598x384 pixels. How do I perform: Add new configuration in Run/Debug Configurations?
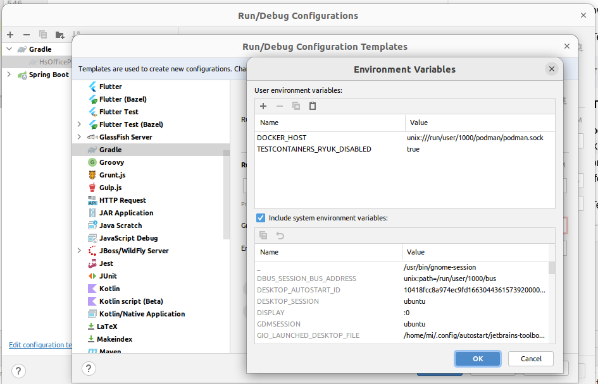(10, 35)
